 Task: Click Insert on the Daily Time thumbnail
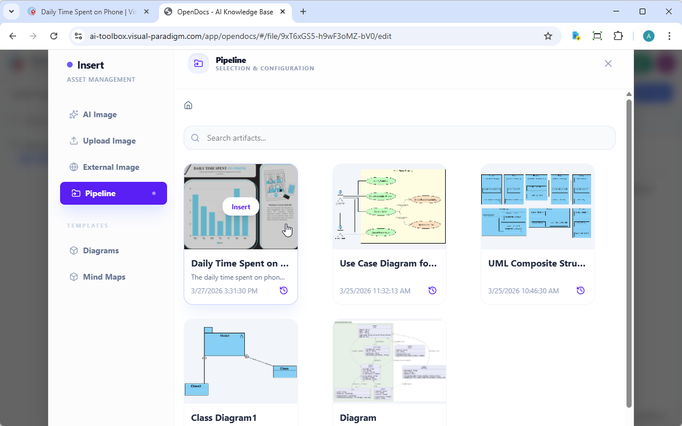pyautogui.click(x=240, y=206)
